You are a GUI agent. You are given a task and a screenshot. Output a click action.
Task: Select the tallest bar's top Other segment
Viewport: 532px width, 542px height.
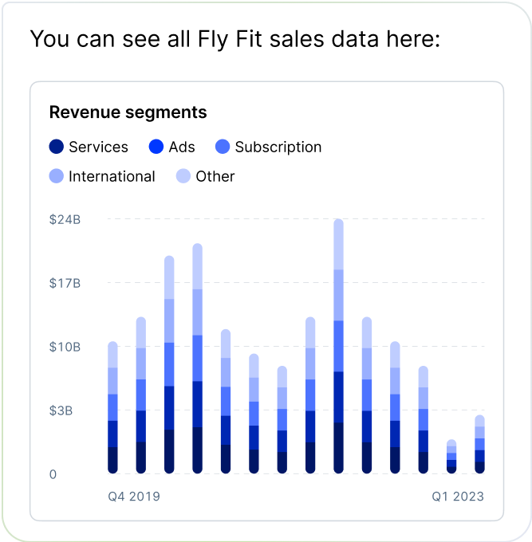click(338, 244)
